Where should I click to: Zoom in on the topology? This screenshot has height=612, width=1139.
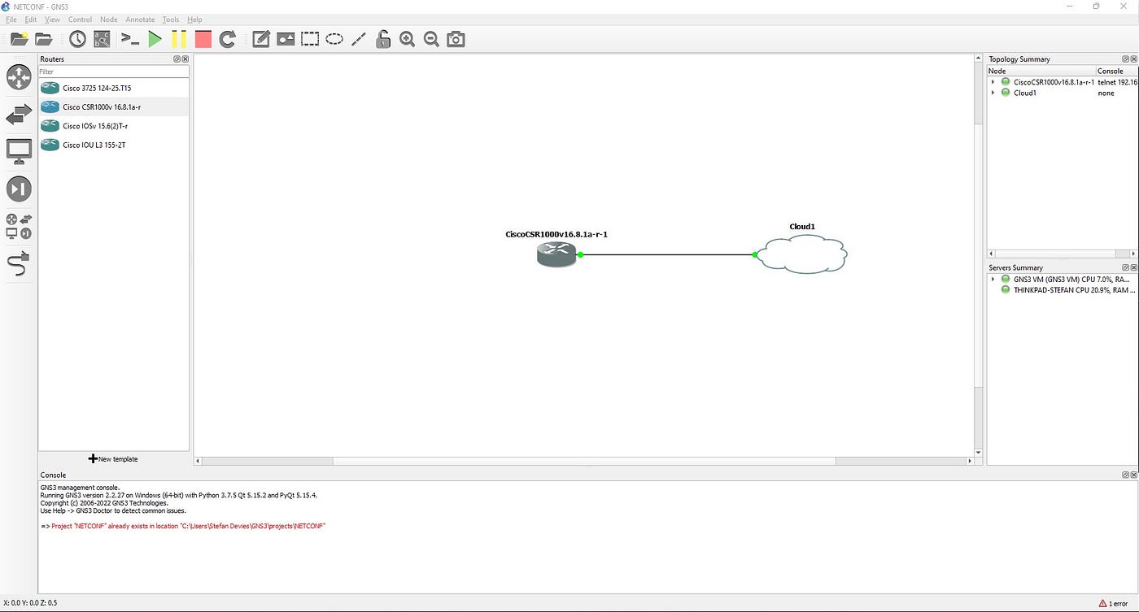point(408,39)
